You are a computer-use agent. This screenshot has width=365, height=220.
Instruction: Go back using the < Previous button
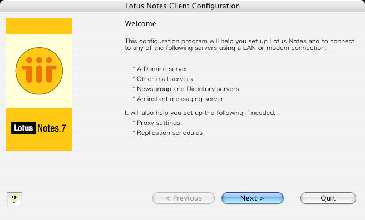tap(184, 198)
